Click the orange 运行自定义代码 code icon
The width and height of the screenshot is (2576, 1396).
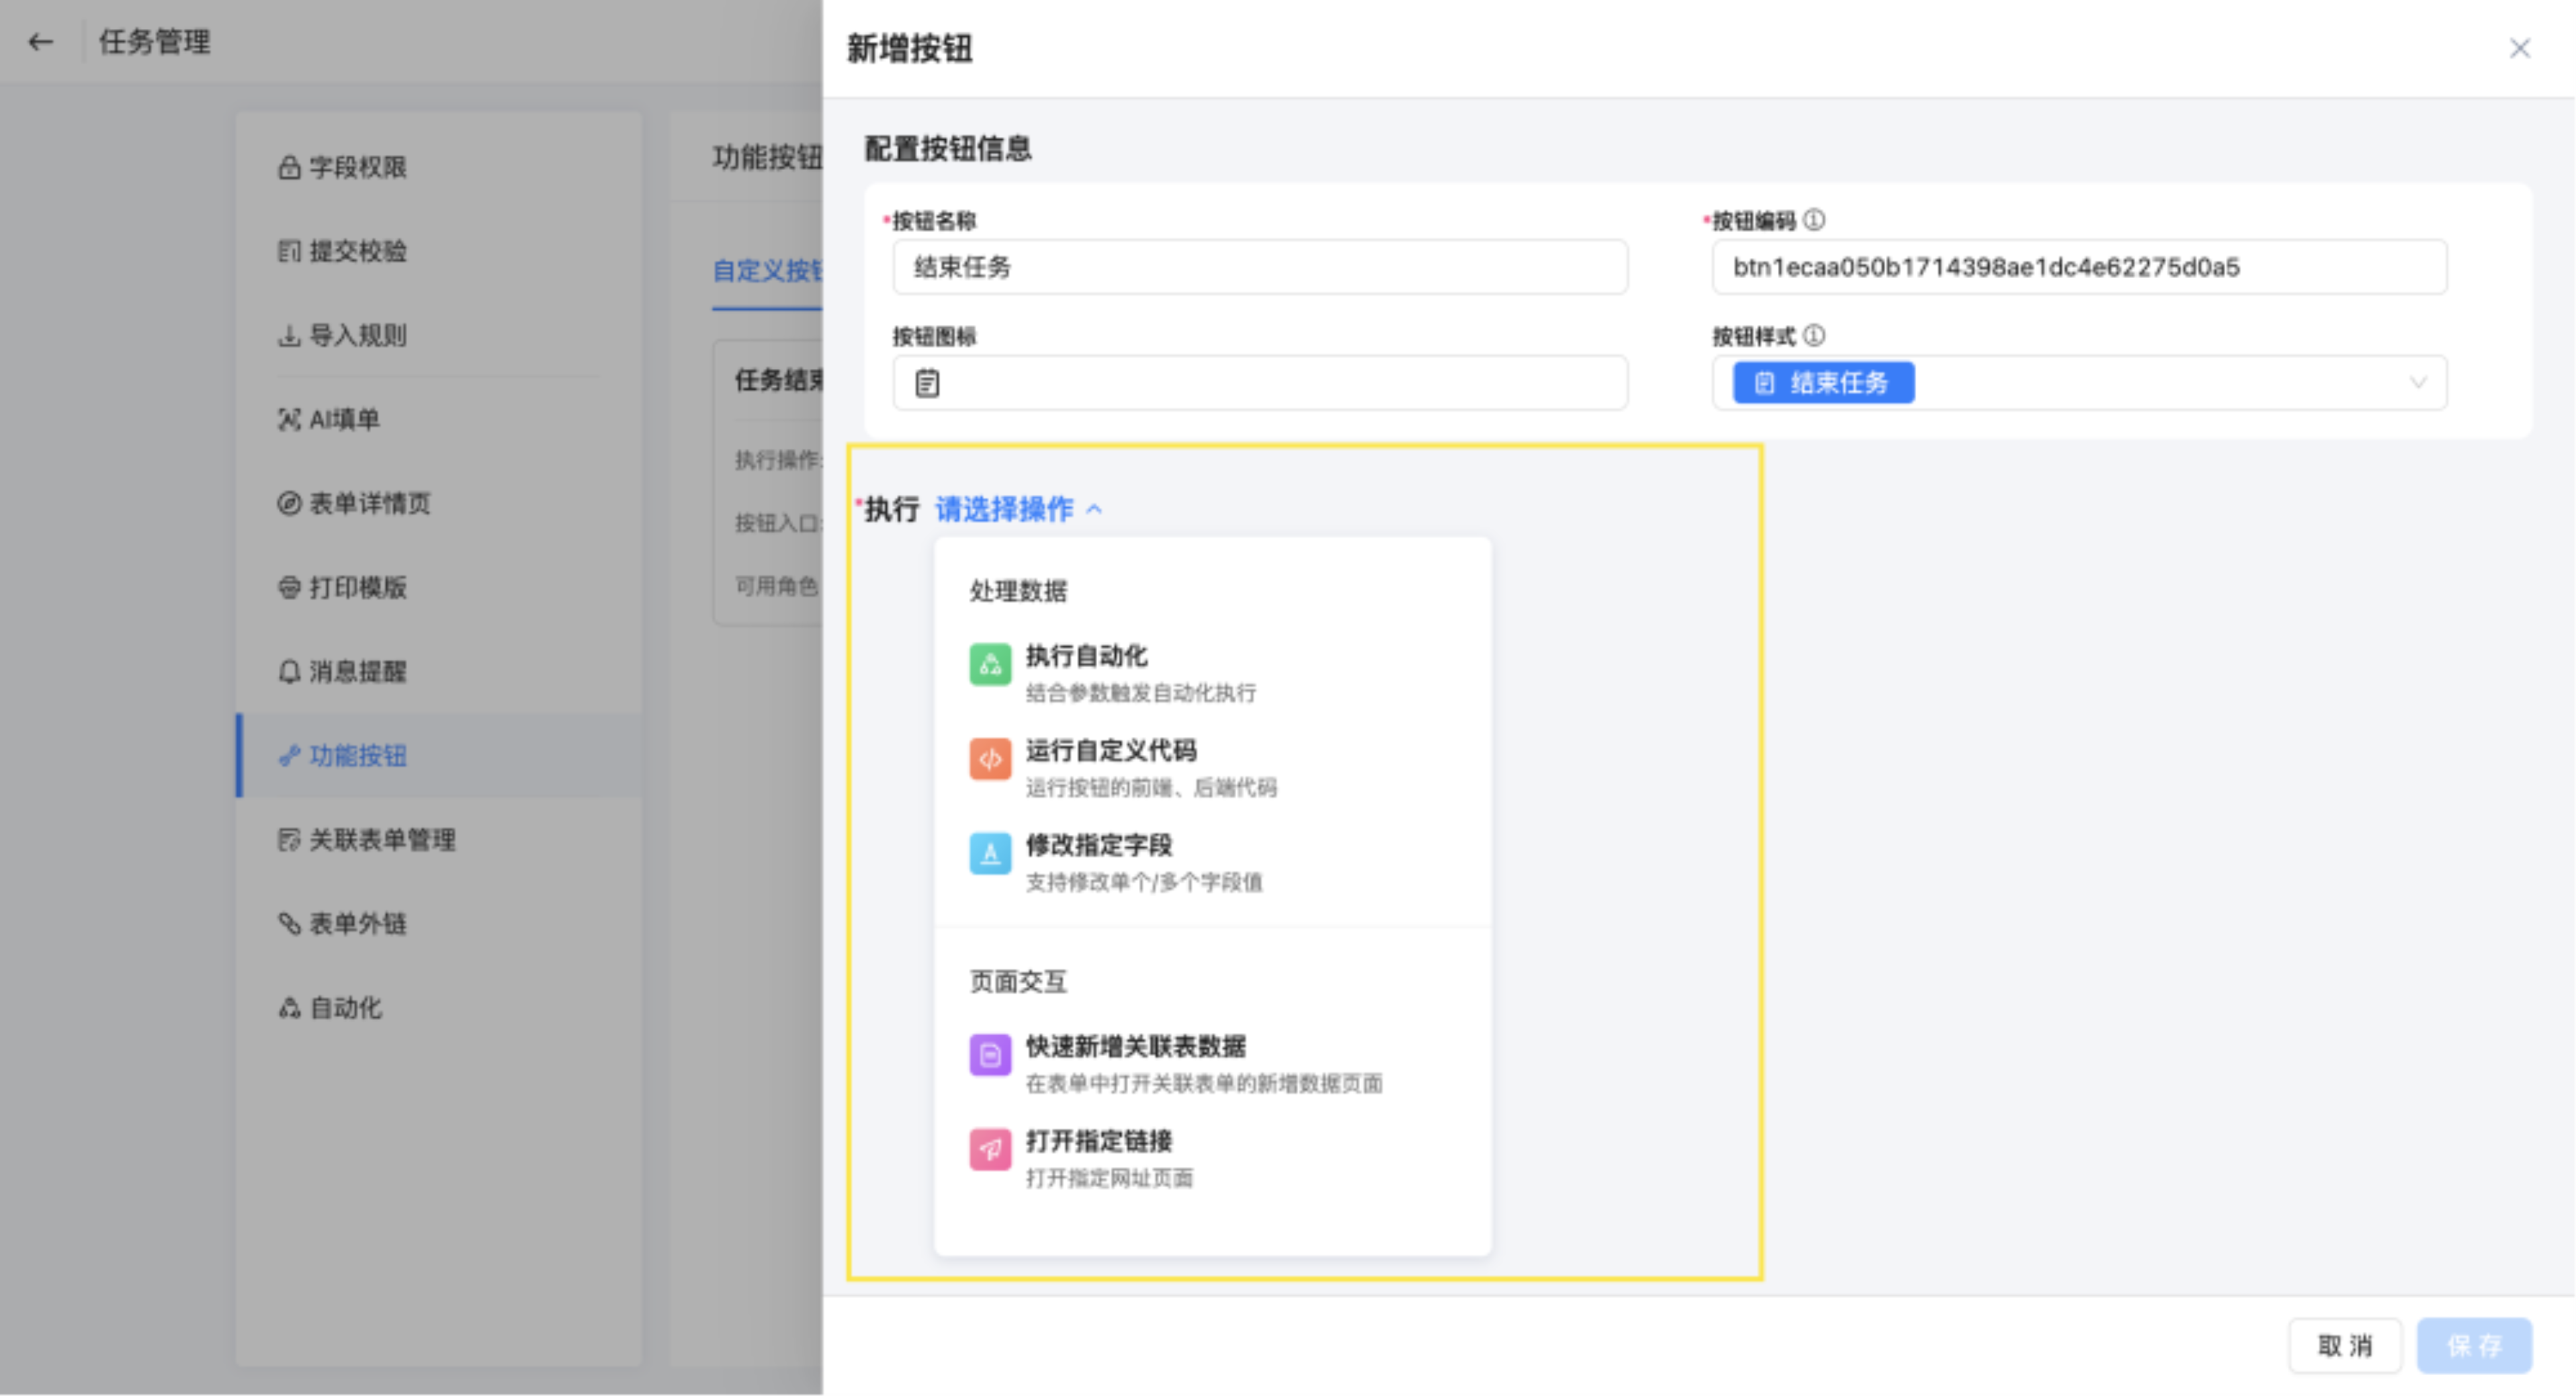point(989,759)
